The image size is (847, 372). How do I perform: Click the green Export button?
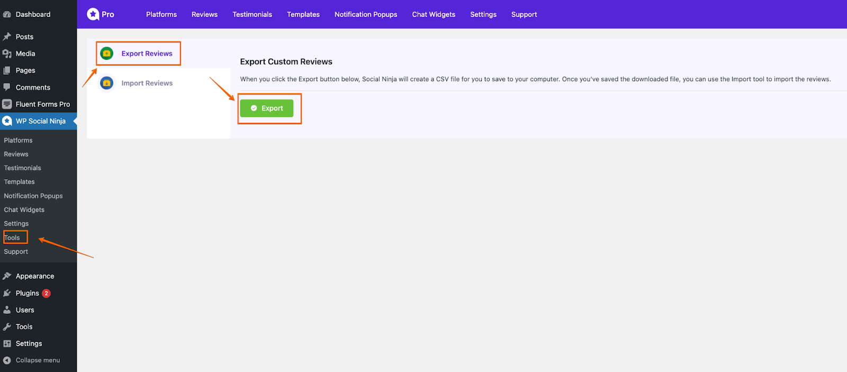[267, 108]
